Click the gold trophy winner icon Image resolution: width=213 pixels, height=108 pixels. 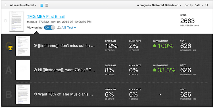(11, 48)
